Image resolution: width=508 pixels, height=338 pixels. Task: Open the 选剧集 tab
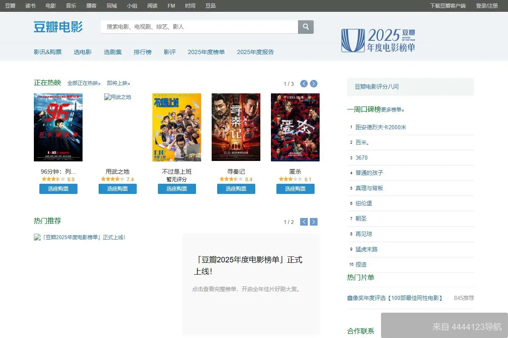112,52
